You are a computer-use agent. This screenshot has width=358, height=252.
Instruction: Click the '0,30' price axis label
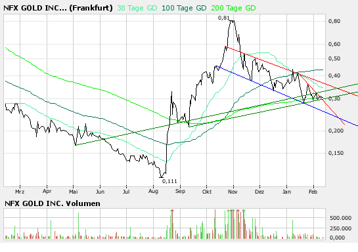(x=334, y=98)
